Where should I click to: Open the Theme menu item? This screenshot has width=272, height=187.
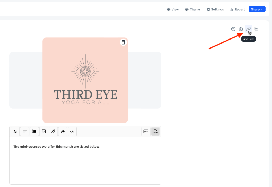tap(193, 9)
